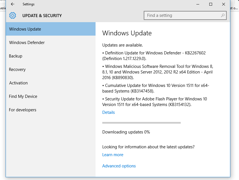Click 'Looking for information' question text
Screen dimensions: 239x180
148,147
